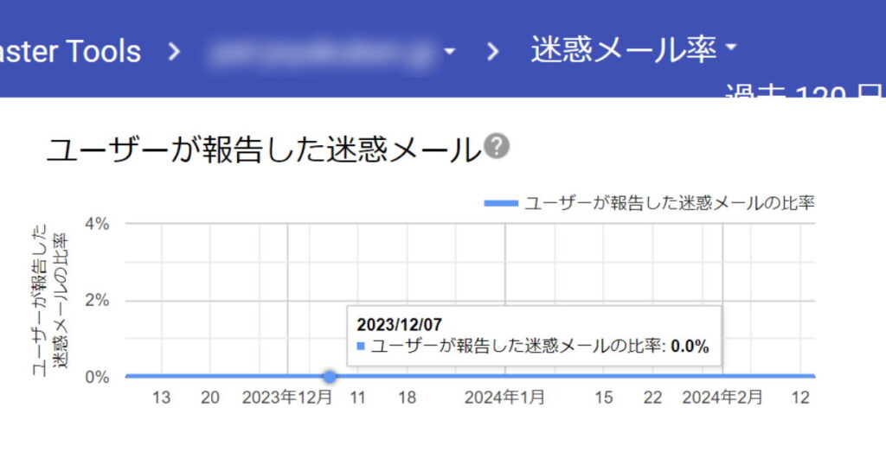The width and height of the screenshot is (886, 452).
Task: Click the 4% y-axis label
Action: tap(97, 224)
